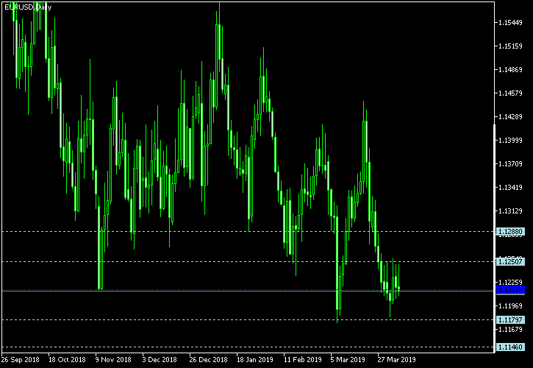Viewport: 533px width, 368px height.
Task: Click the 18 Oct 2018 date label
Action: [67, 359]
